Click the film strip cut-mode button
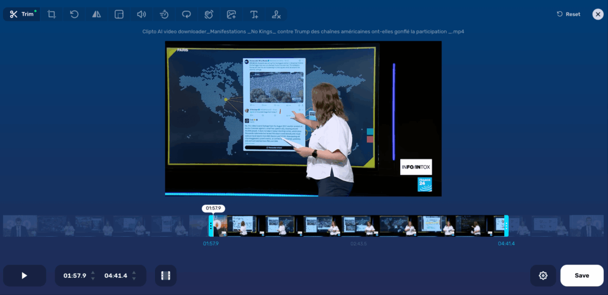This screenshot has height=295, width=608. [x=166, y=275]
